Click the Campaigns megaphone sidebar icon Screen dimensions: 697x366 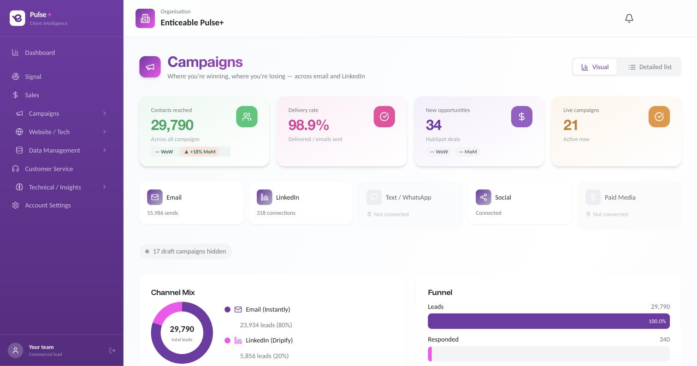click(x=19, y=113)
